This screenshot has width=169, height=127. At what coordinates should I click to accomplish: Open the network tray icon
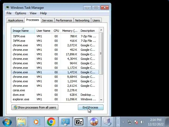click(x=130, y=122)
